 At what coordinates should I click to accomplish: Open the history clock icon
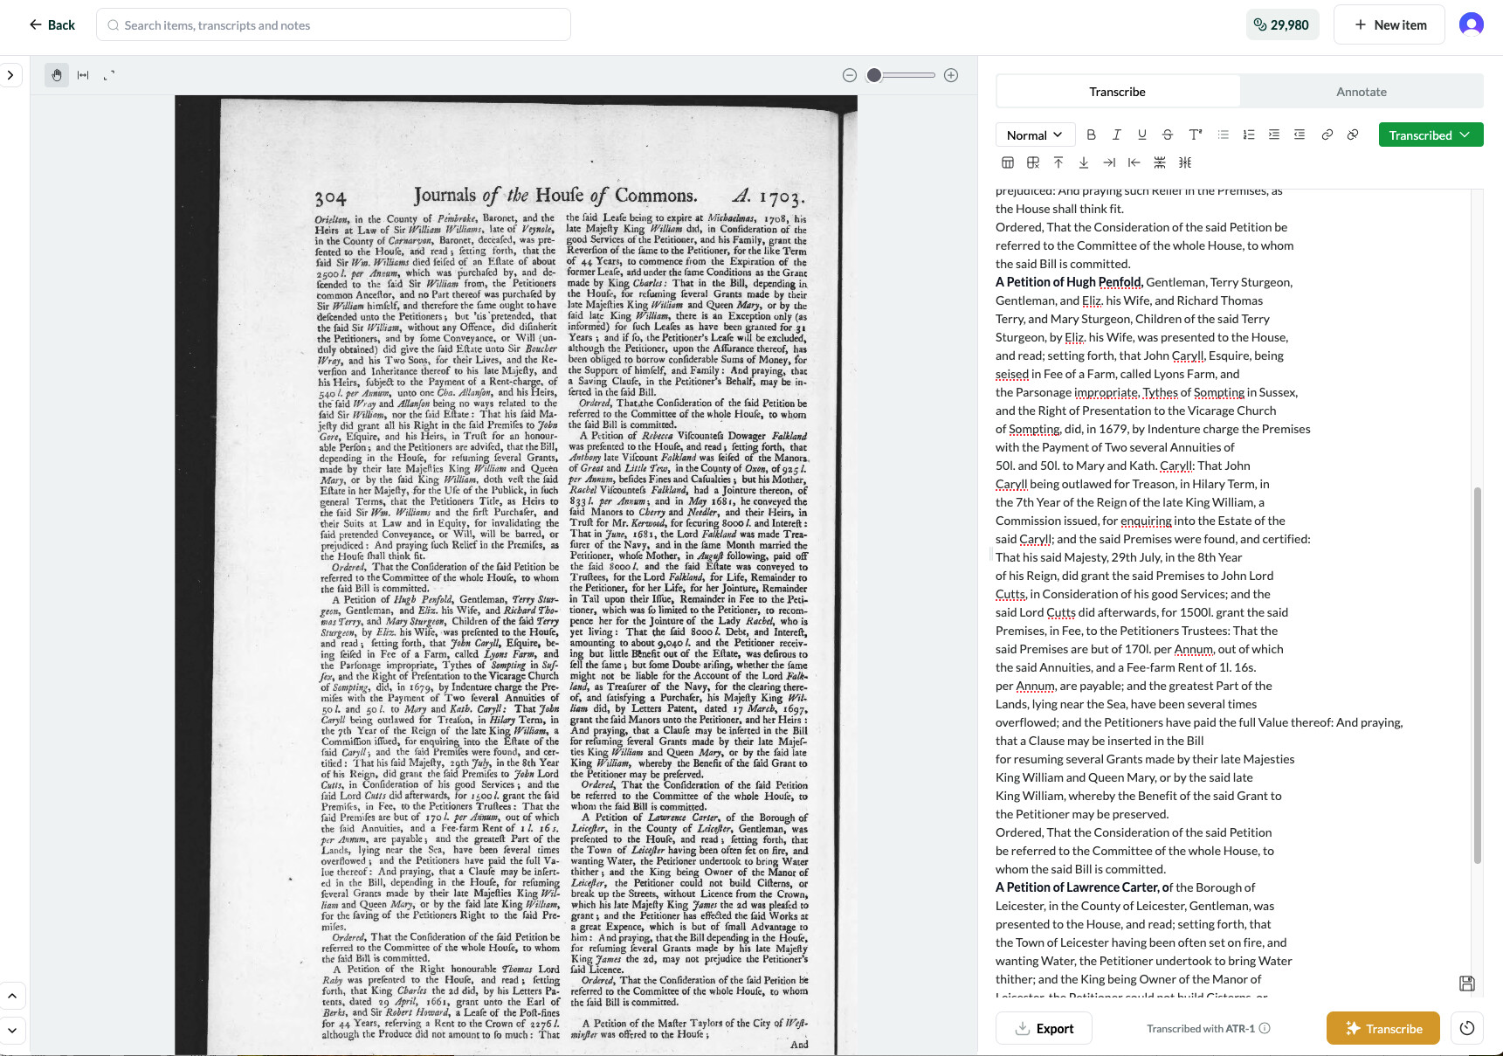(x=1467, y=1028)
